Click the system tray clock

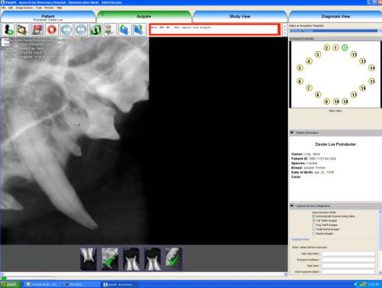tap(373, 284)
